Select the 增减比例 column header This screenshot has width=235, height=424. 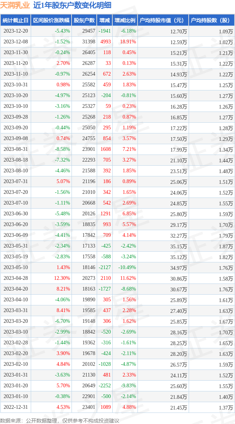click(x=125, y=20)
